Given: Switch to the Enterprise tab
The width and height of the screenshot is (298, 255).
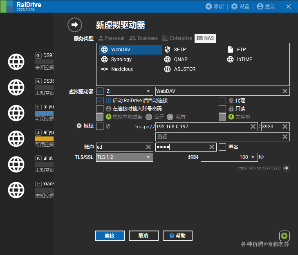Looking at the screenshot, I should [177, 38].
